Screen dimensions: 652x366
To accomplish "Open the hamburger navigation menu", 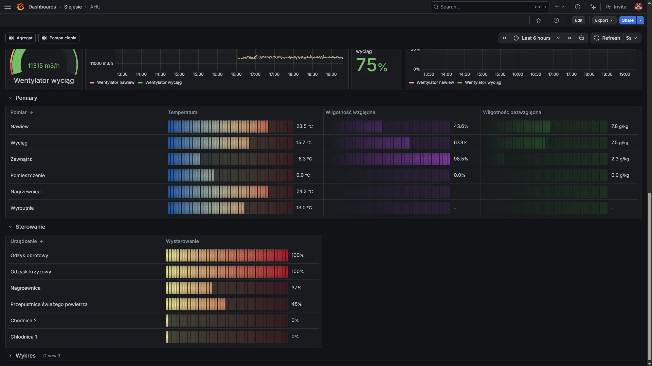I will [7, 7].
